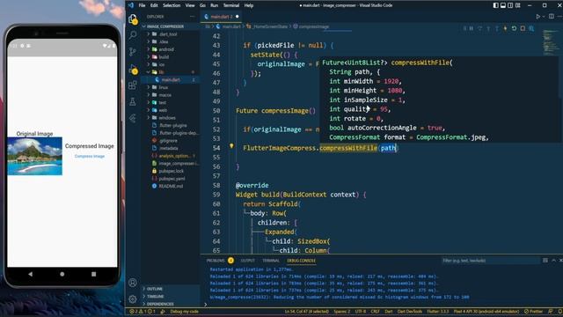Viewport: 563px width, 317px height.
Task: Select the main.dart editor tab
Action: tap(221, 17)
